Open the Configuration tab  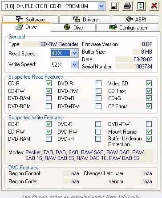(x=128, y=28)
